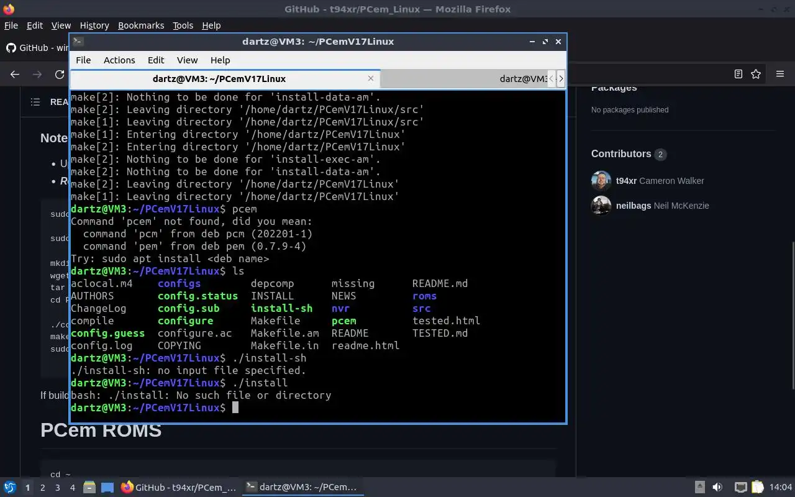Click the terminal cursor at the prompt
795x497 pixels.
235,408
